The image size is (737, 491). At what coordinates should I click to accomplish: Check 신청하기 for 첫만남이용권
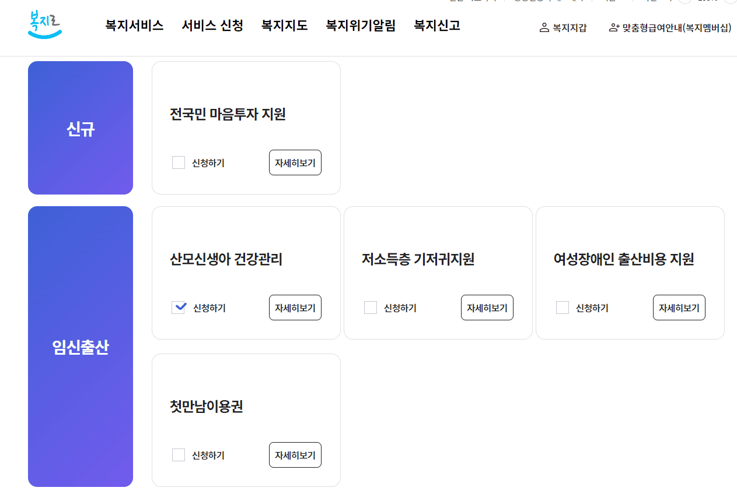(179, 455)
